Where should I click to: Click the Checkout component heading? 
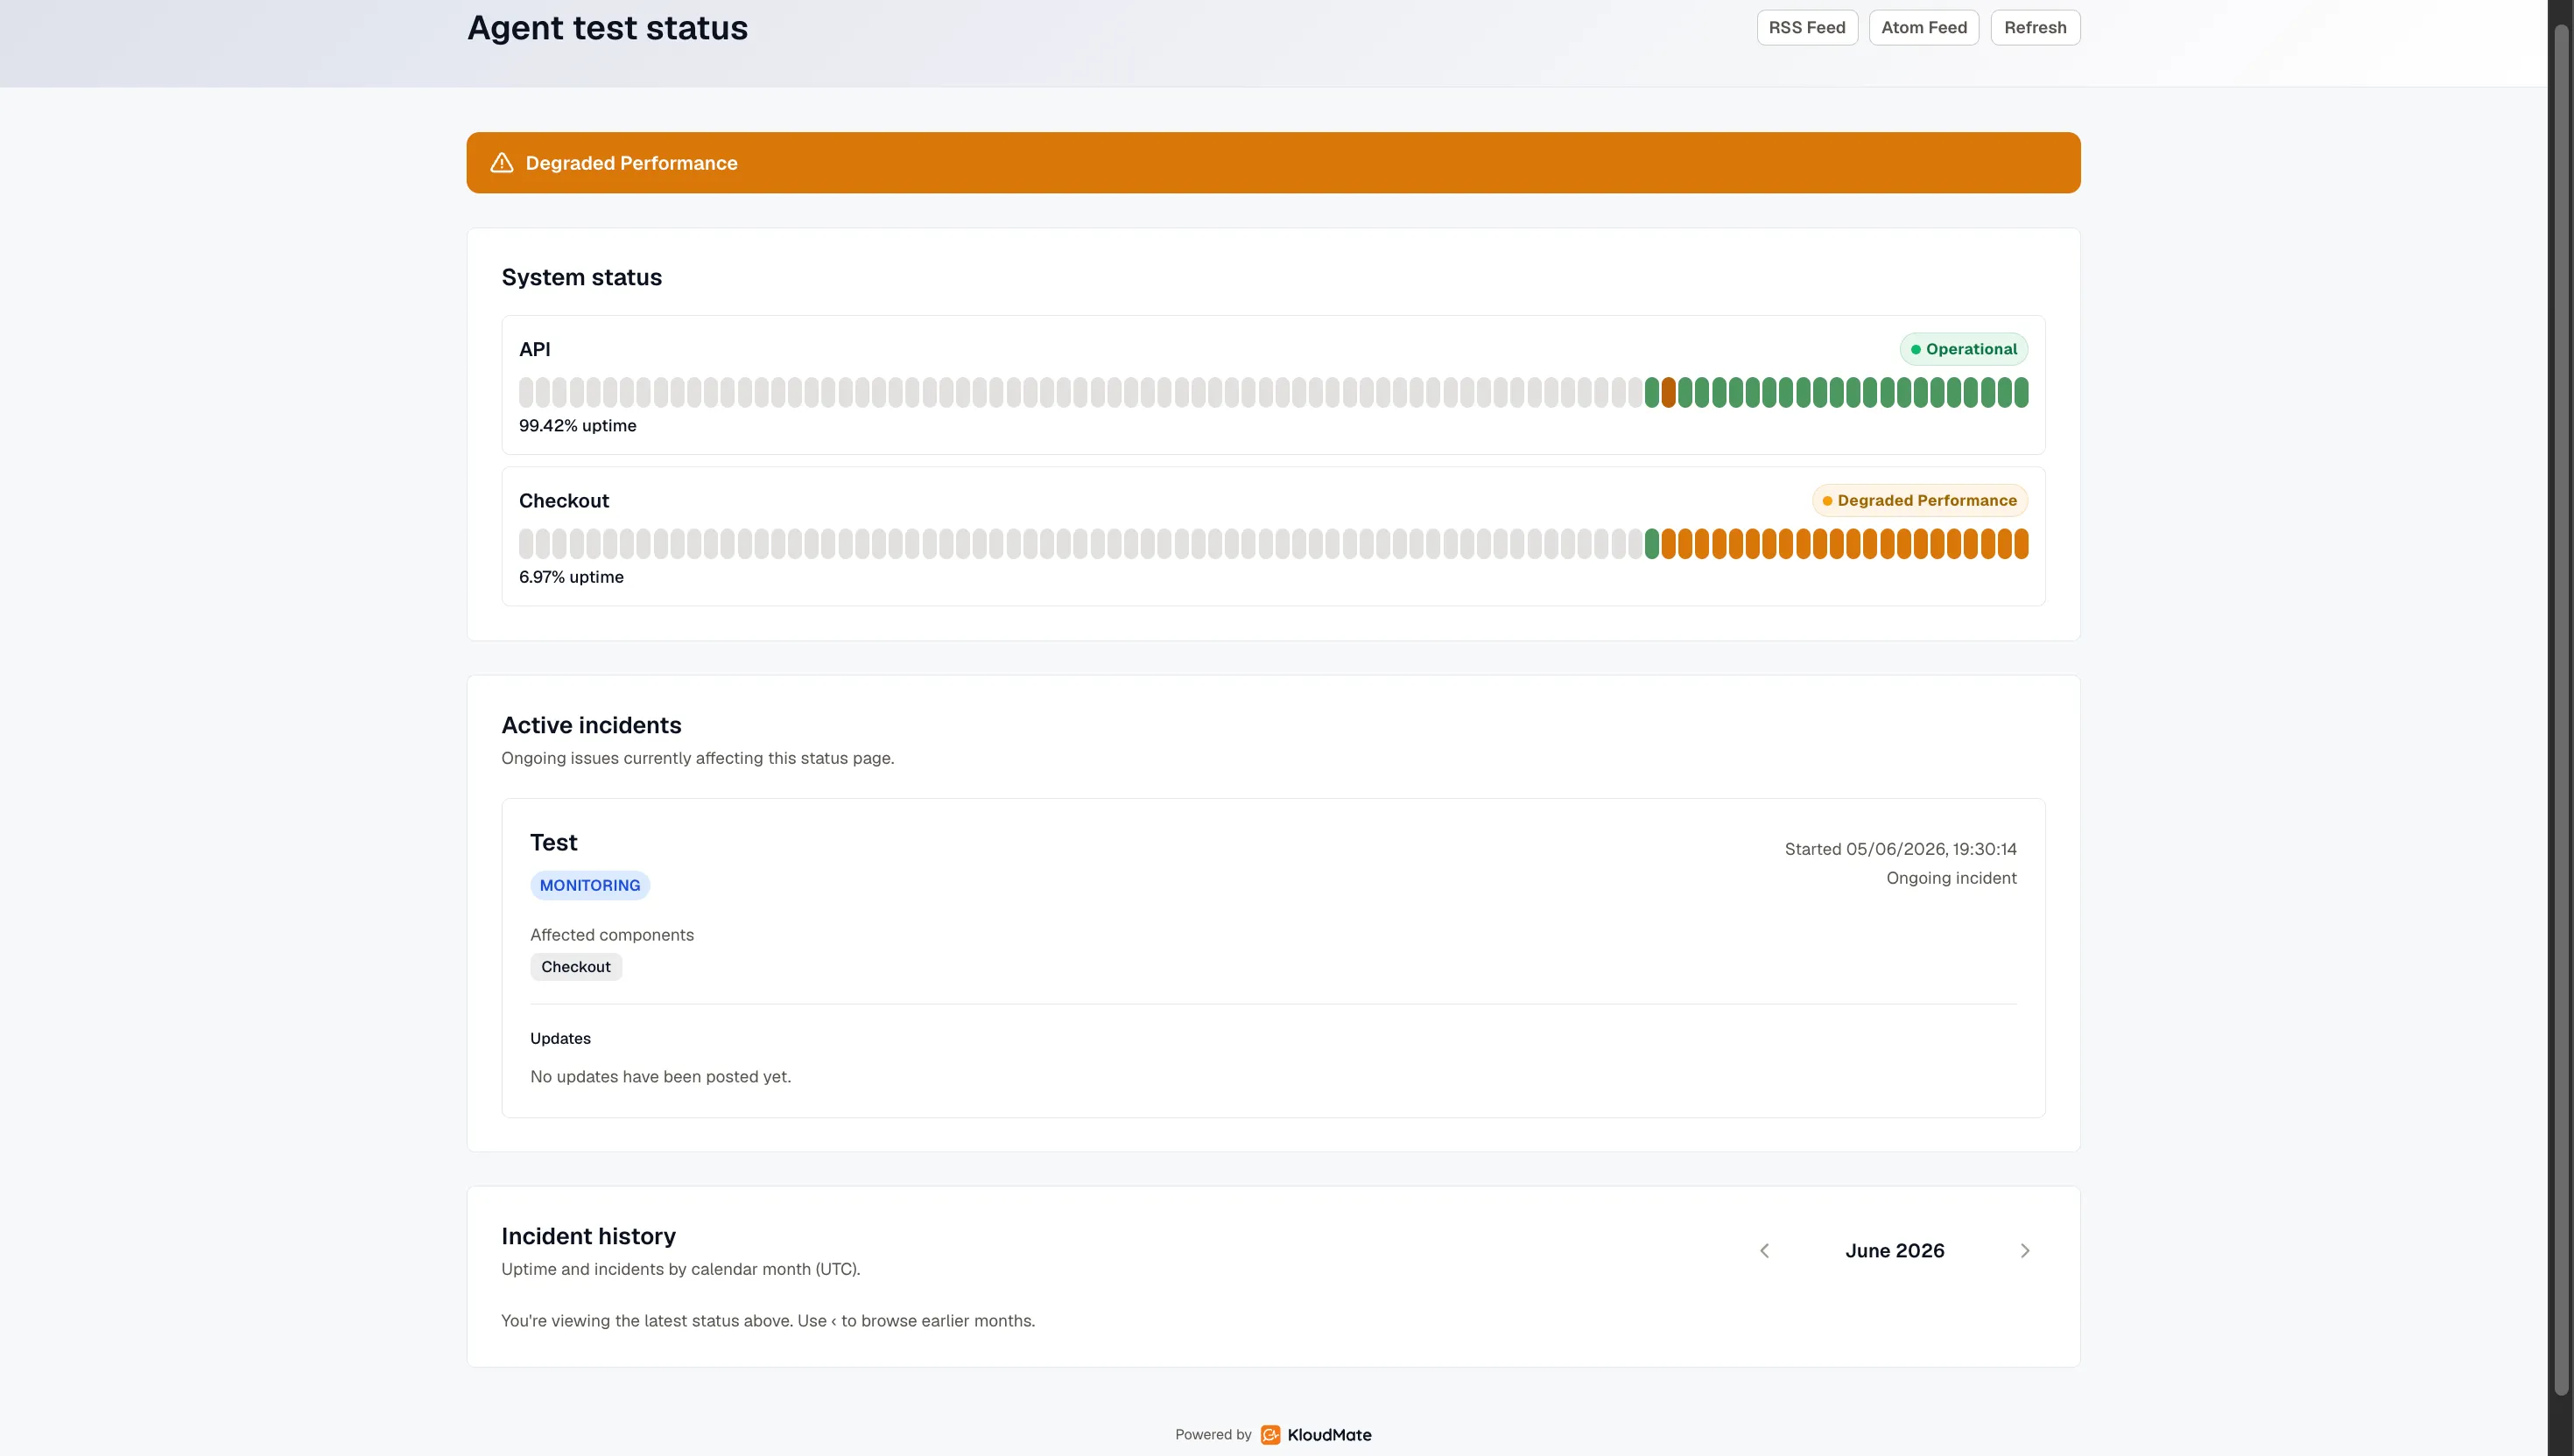563,500
